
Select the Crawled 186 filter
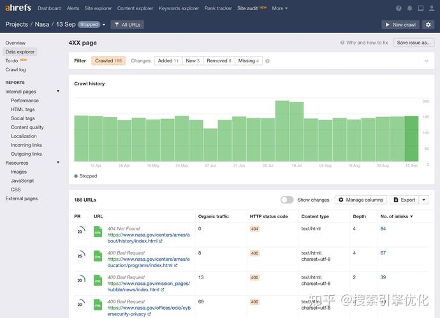(108, 61)
